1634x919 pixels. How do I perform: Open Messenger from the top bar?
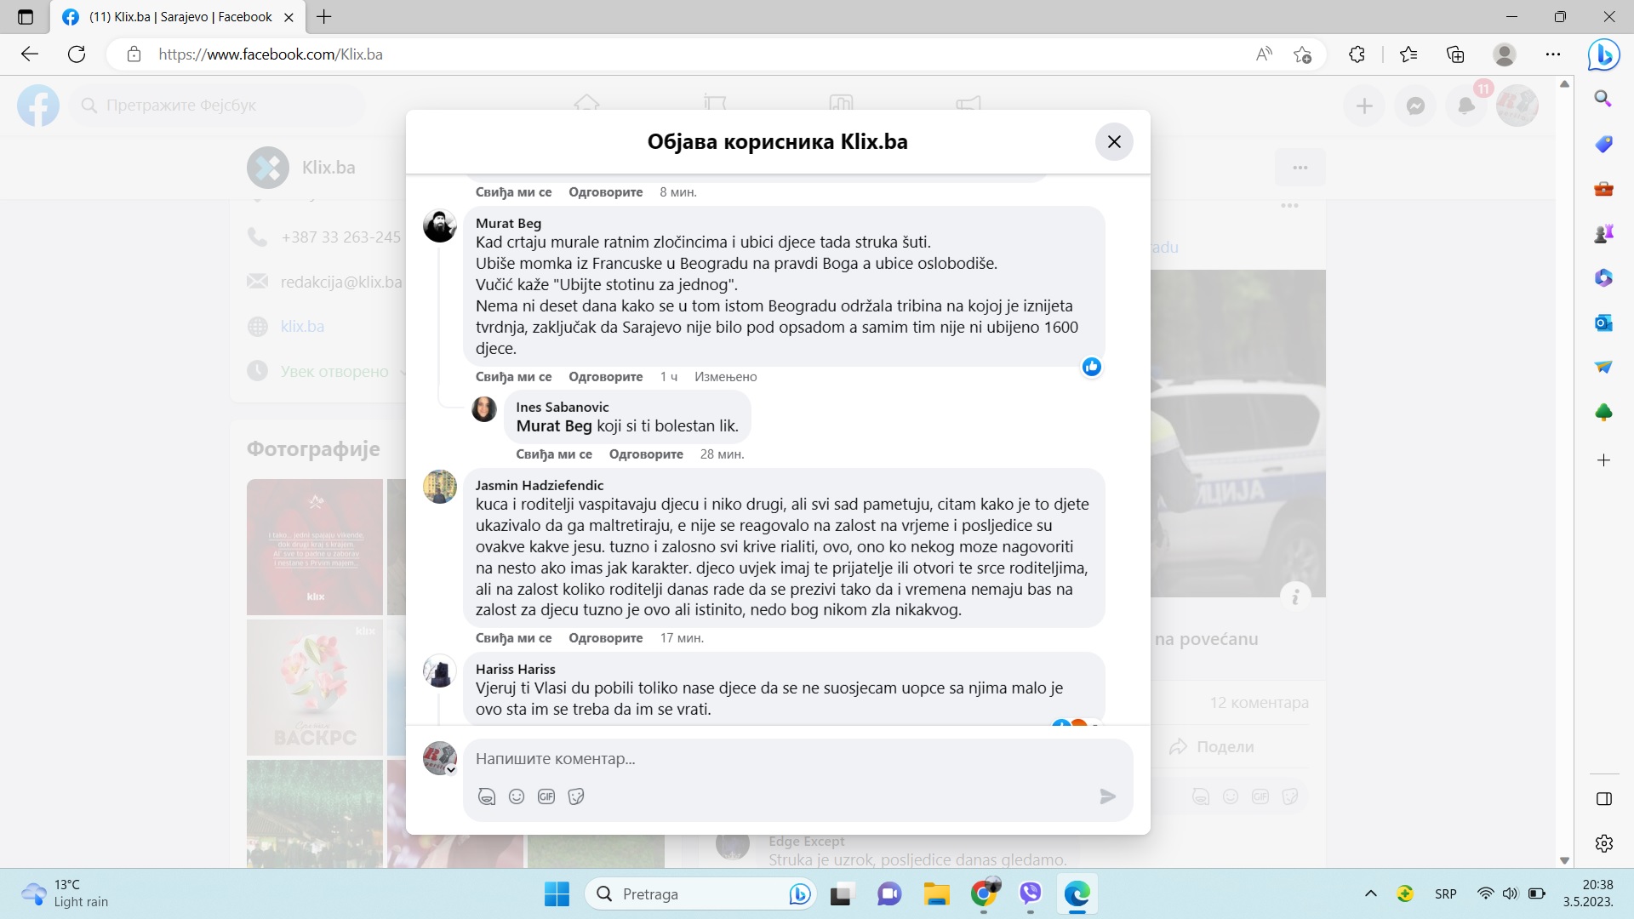[1415, 106]
